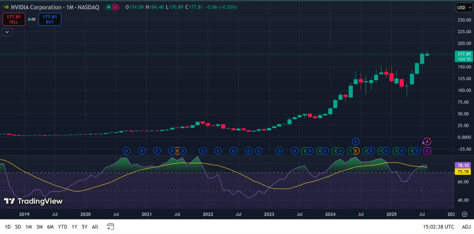474x234 pixels.
Task: Click the 2019 time axis label
Action: [24, 214]
